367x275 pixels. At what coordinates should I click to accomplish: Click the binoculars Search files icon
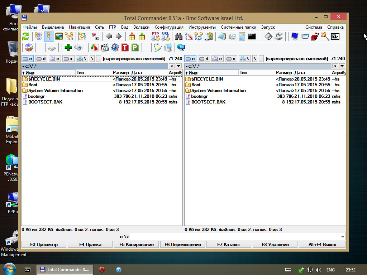pos(178,36)
